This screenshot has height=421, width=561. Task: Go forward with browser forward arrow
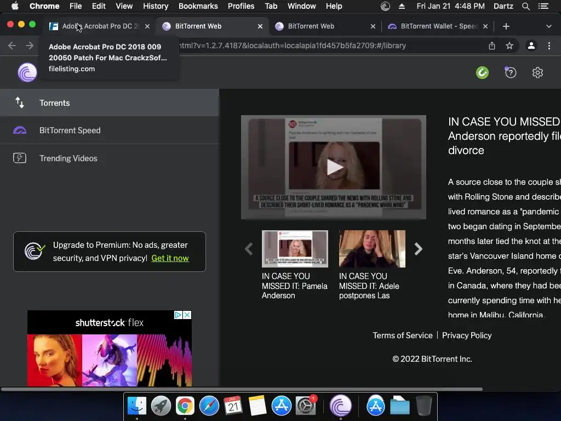[x=30, y=45]
